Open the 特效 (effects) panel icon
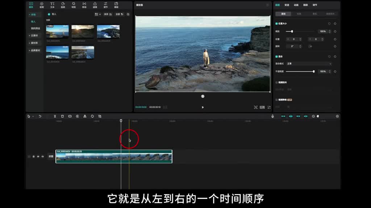This screenshot has width=371, height=208. click(x=74, y=5)
